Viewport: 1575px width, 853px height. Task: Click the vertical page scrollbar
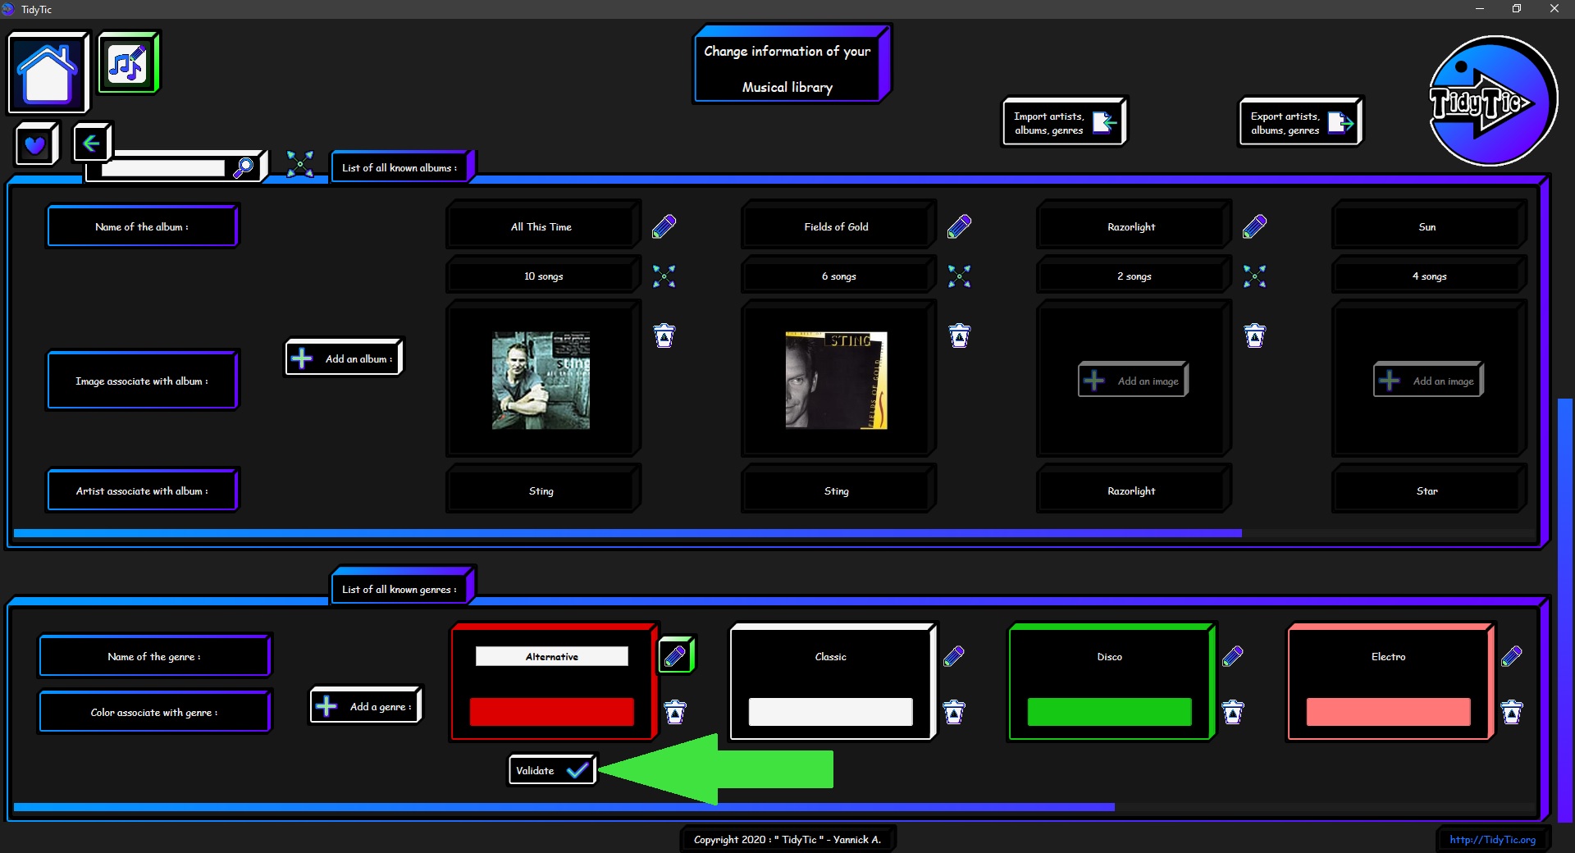coord(1564,610)
